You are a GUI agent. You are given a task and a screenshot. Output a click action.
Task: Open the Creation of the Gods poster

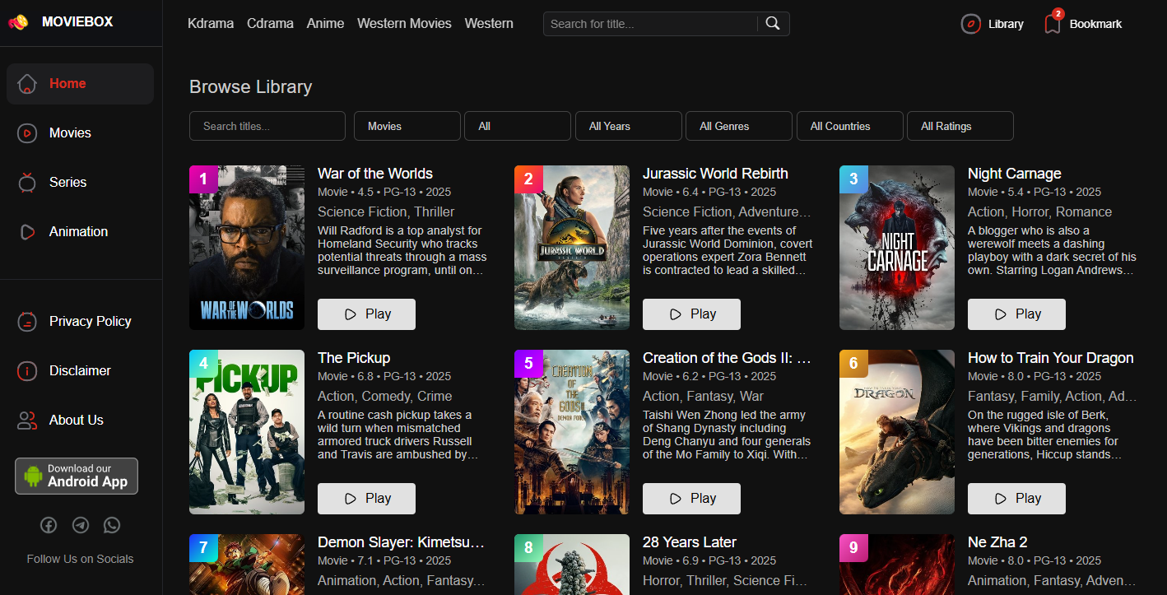coord(572,432)
